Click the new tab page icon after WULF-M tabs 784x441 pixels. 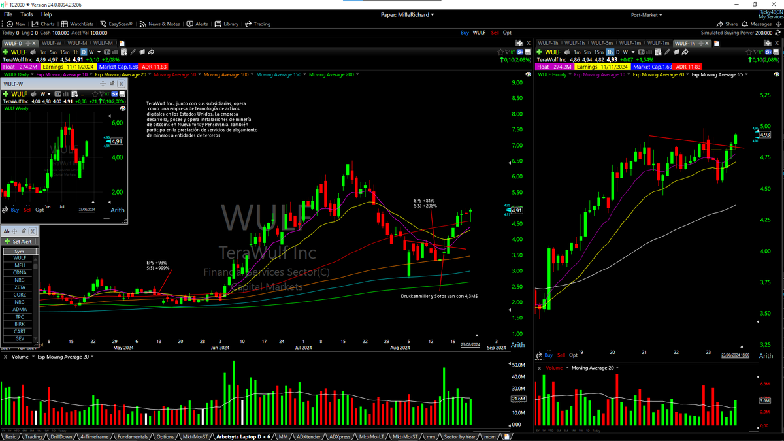[x=122, y=43]
